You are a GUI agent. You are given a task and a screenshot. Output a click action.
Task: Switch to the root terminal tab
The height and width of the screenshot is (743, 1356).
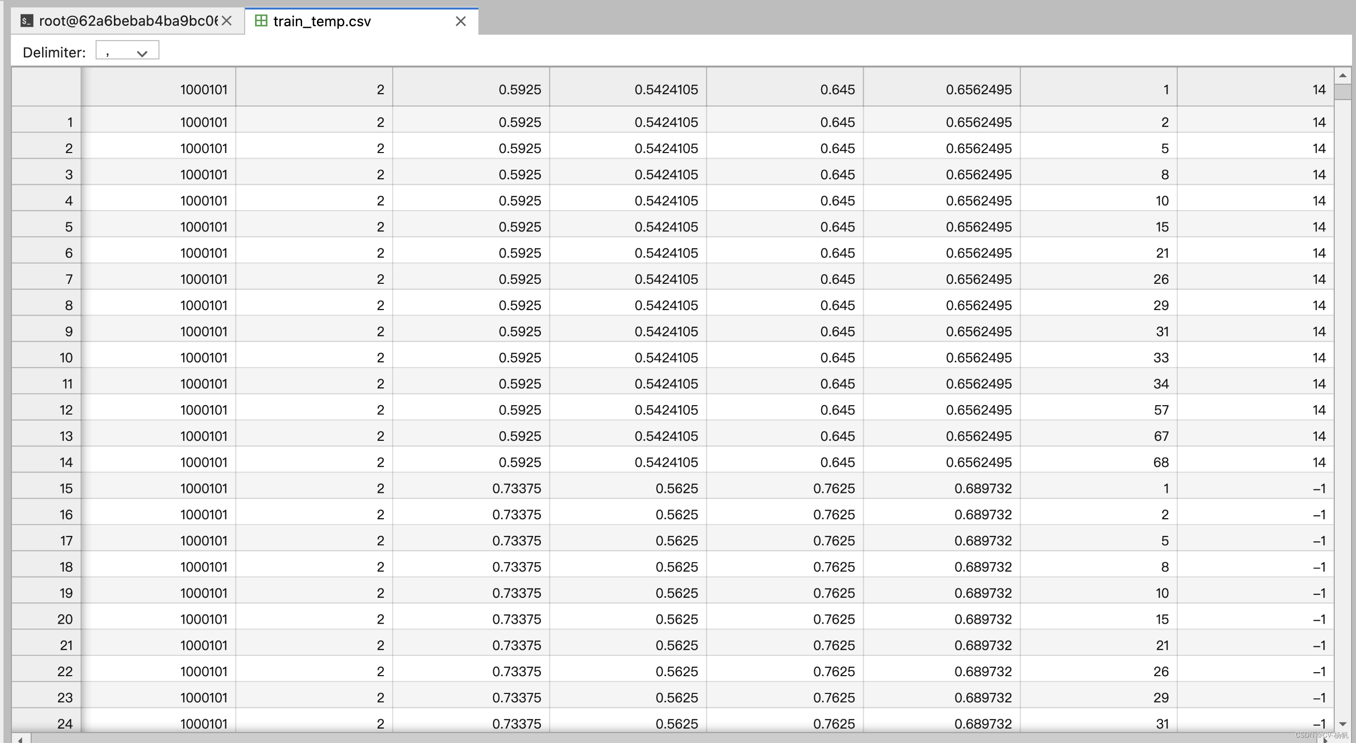click(128, 21)
